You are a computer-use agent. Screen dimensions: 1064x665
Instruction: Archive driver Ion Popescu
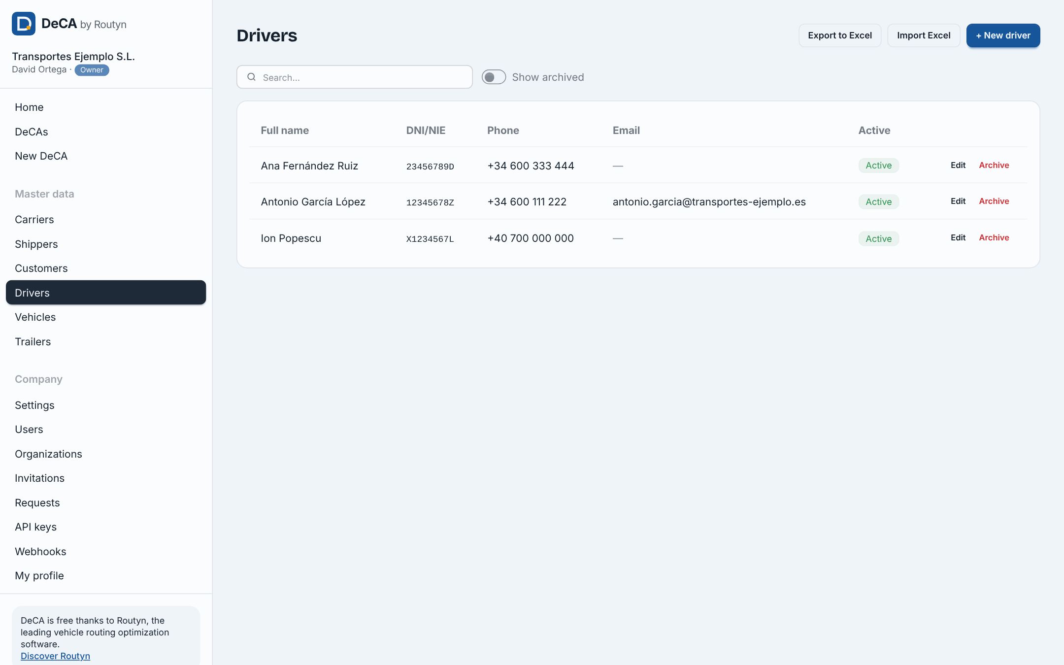point(994,237)
